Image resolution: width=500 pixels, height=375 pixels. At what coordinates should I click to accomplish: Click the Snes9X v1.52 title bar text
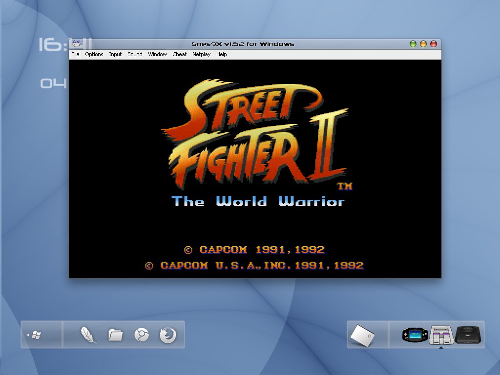243,44
